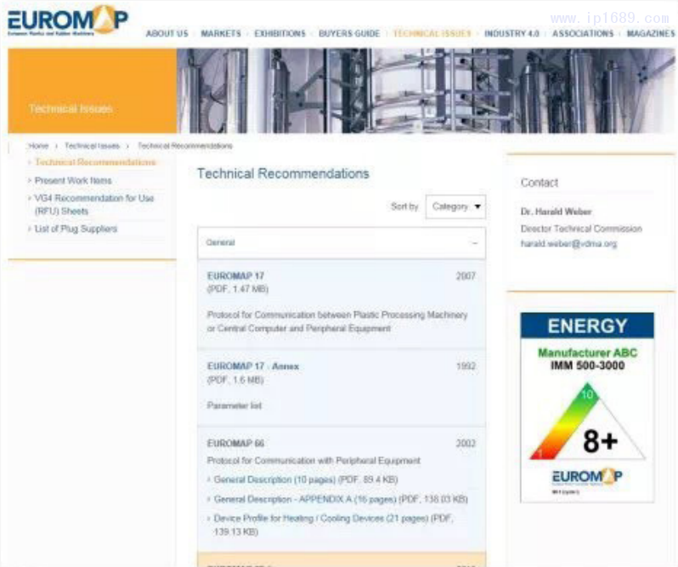Click the Home breadcrumb link
This screenshot has height=567, width=678.
pos(38,146)
